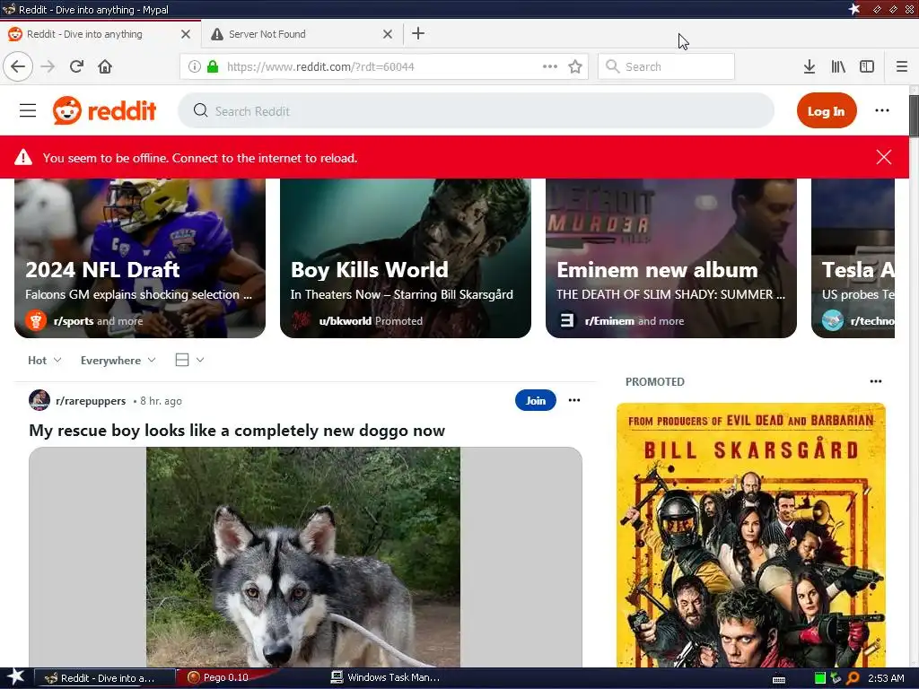This screenshot has height=689, width=919.
Task: Close the Reddit tab
Action: (186, 34)
